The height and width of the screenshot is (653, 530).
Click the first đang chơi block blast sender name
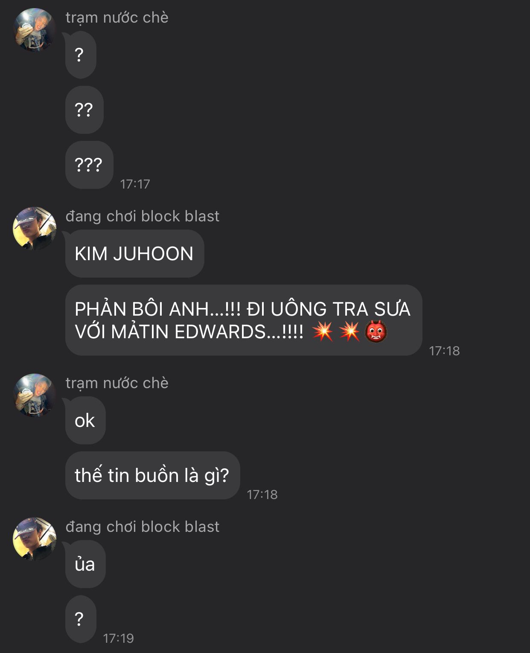[x=143, y=216]
